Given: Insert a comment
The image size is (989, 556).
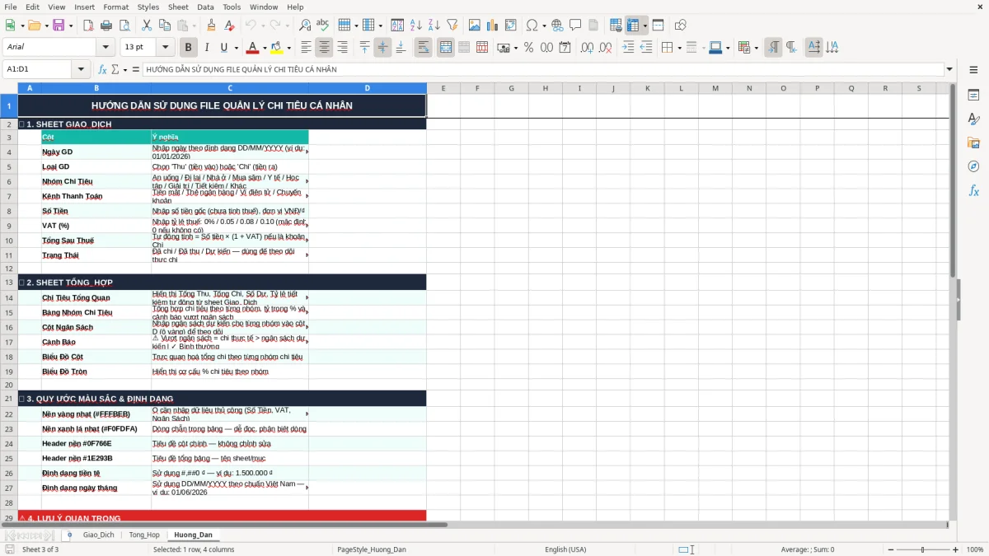Looking at the screenshot, I should (575, 26).
